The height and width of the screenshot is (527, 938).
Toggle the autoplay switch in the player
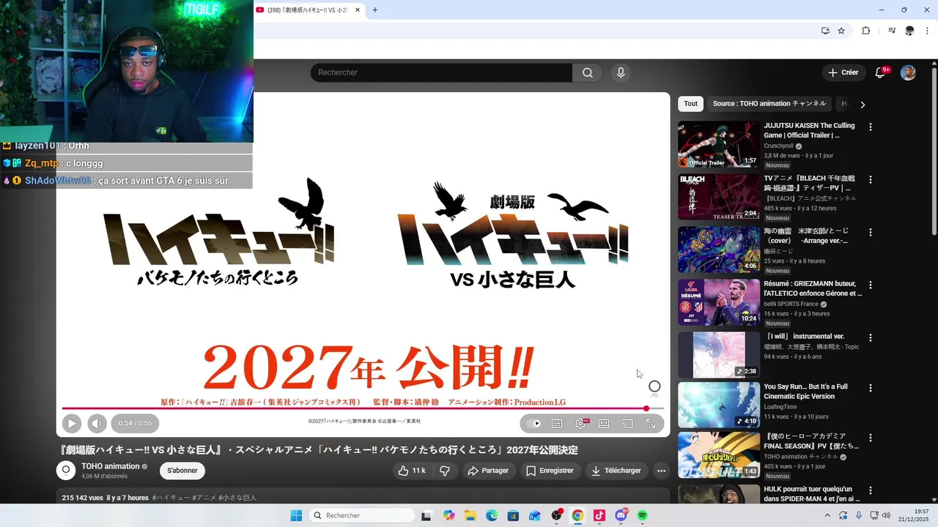tap(534, 423)
